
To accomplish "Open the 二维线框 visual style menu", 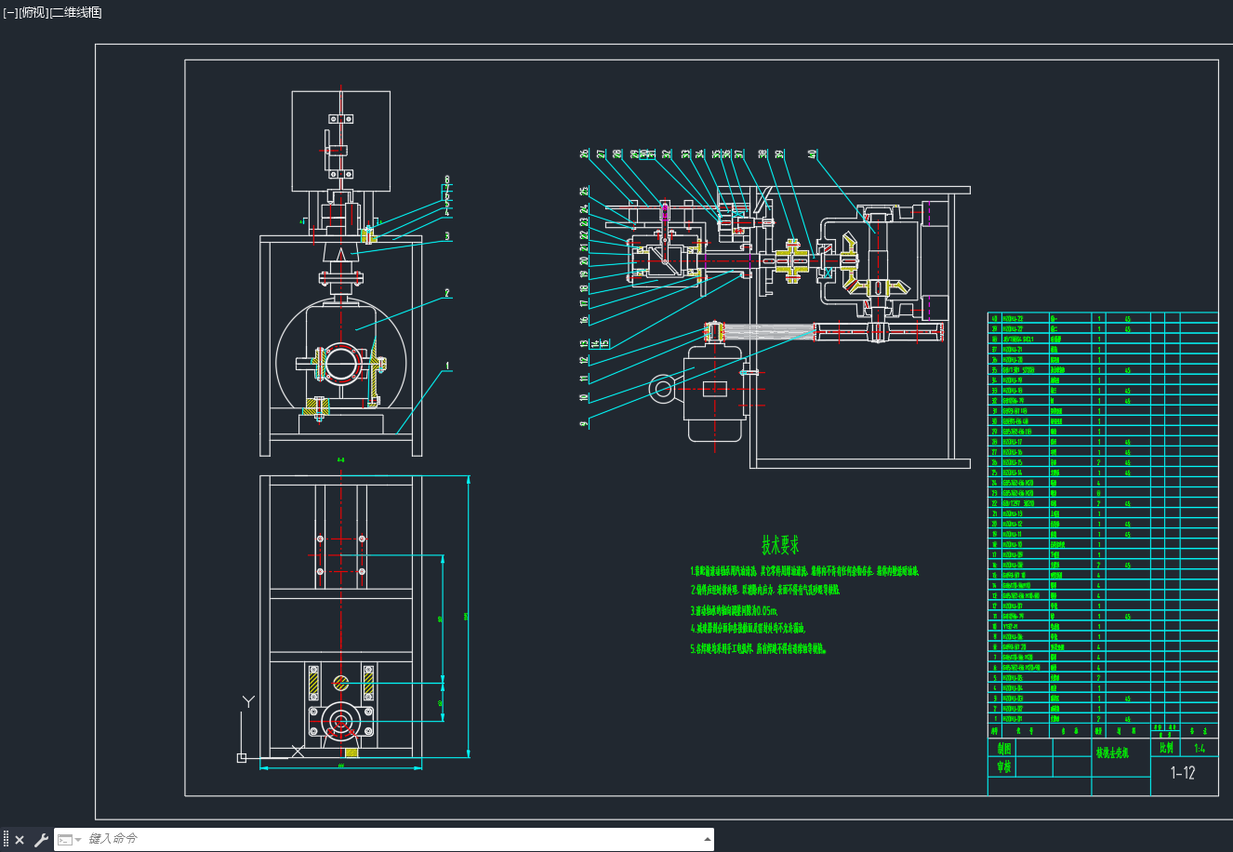I will pos(75,12).
